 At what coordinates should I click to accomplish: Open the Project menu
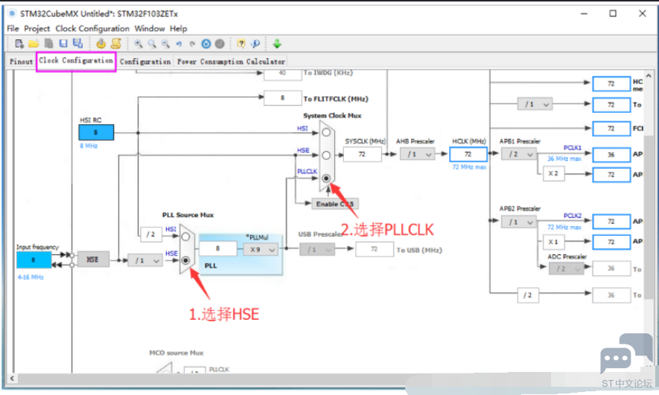[37, 28]
